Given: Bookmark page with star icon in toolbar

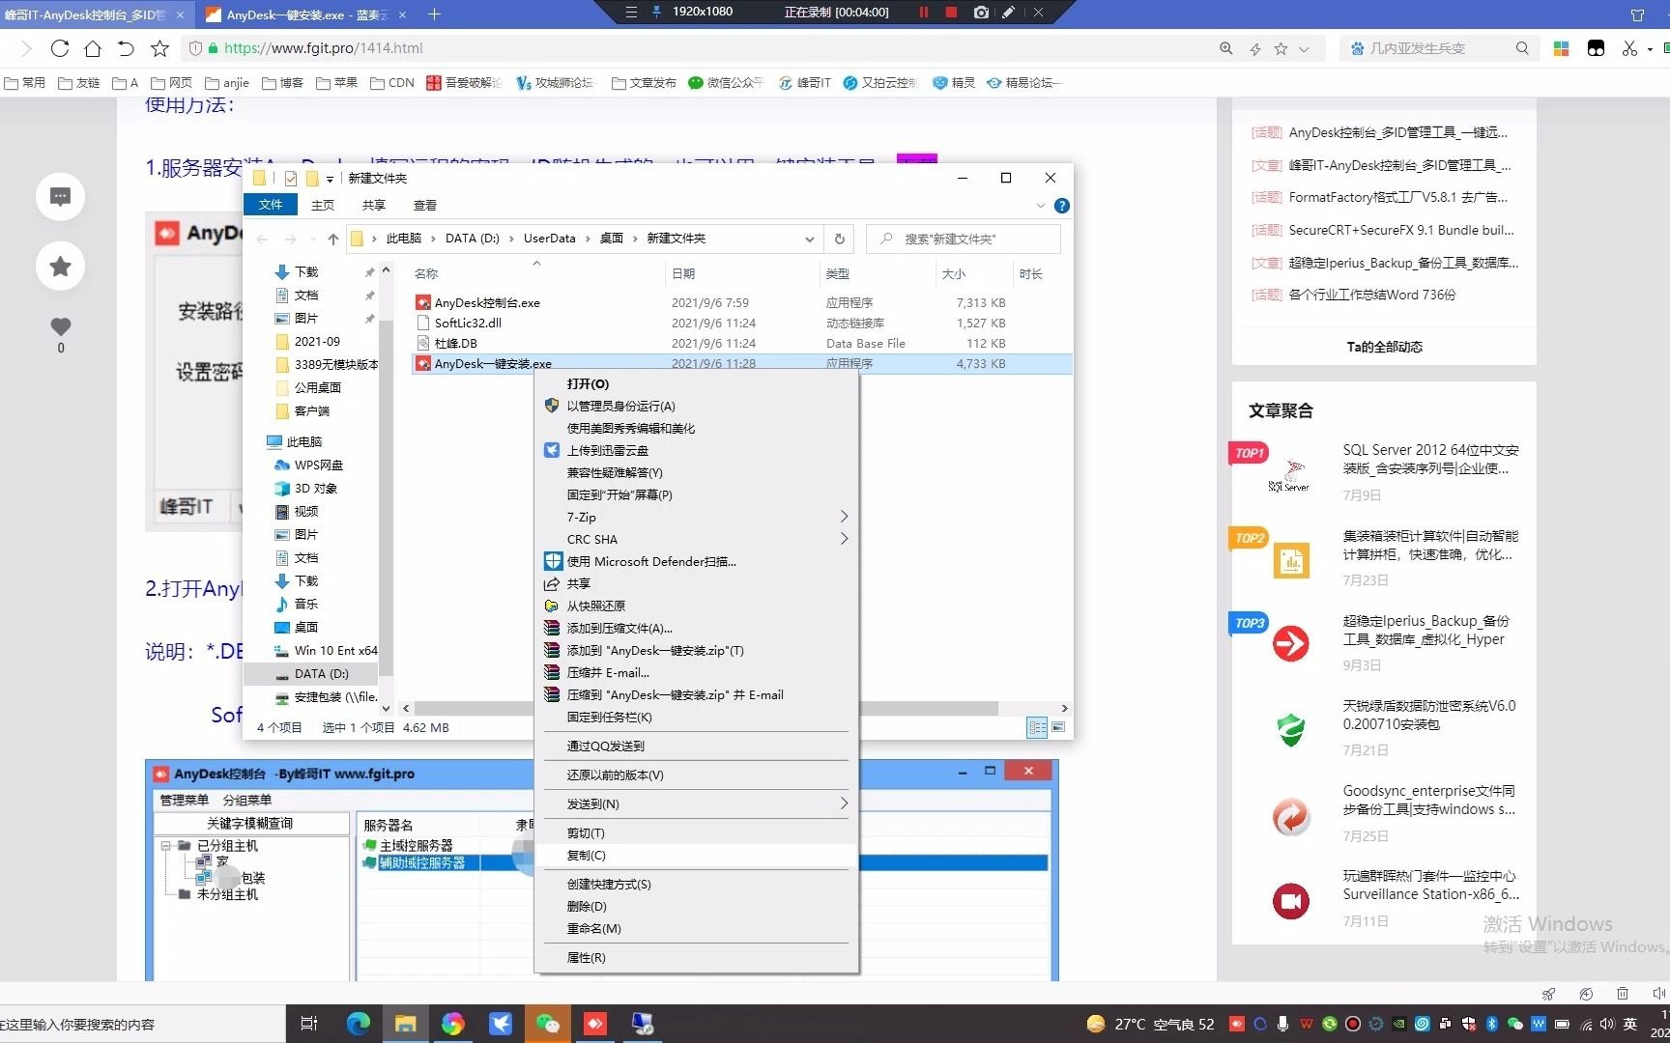Looking at the screenshot, I should pyautogui.click(x=160, y=48).
